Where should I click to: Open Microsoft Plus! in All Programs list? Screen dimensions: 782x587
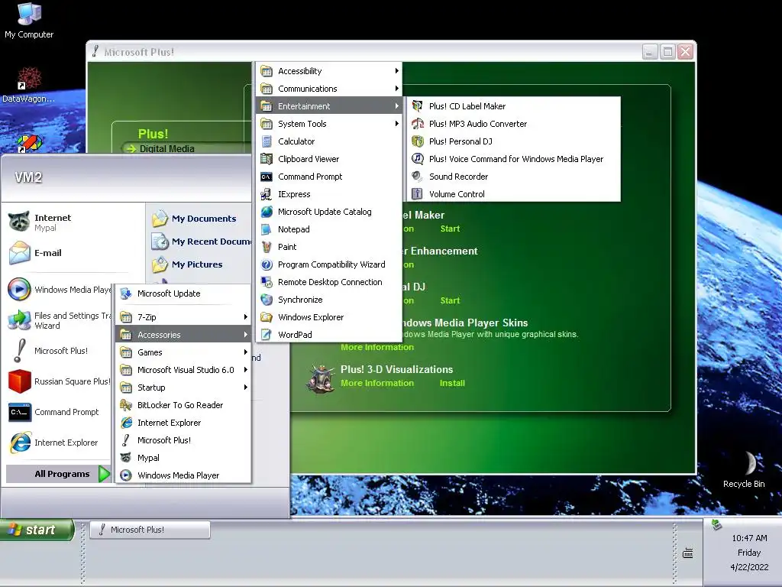pyautogui.click(x=183, y=440)
